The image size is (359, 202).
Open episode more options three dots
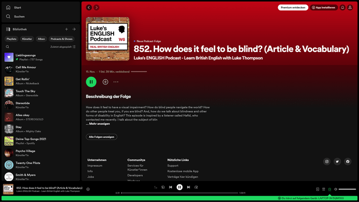pos(116,82)
